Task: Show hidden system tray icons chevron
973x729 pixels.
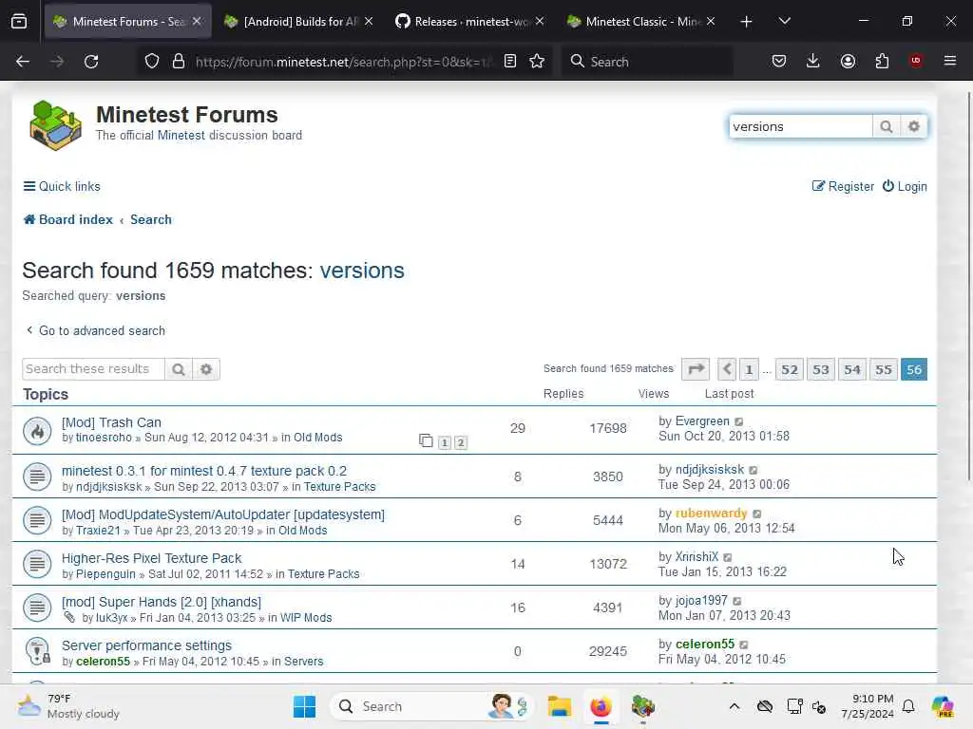Action: coord(735,706)
